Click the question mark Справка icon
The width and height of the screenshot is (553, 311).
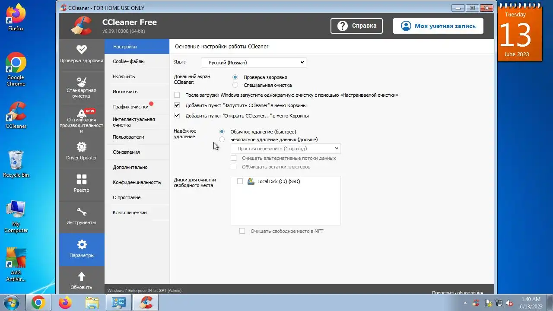point(343,26)
